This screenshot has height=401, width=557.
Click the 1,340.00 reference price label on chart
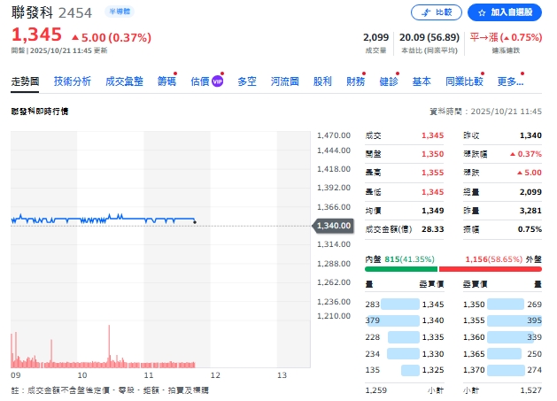333,226
